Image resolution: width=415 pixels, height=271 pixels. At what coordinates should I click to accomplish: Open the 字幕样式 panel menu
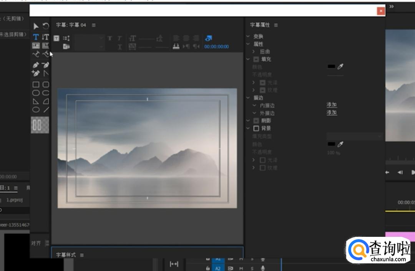pos(82,255)
